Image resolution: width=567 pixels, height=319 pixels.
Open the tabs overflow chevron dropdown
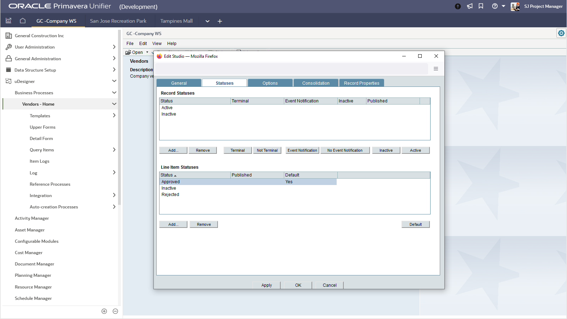(x=207, y=21)
